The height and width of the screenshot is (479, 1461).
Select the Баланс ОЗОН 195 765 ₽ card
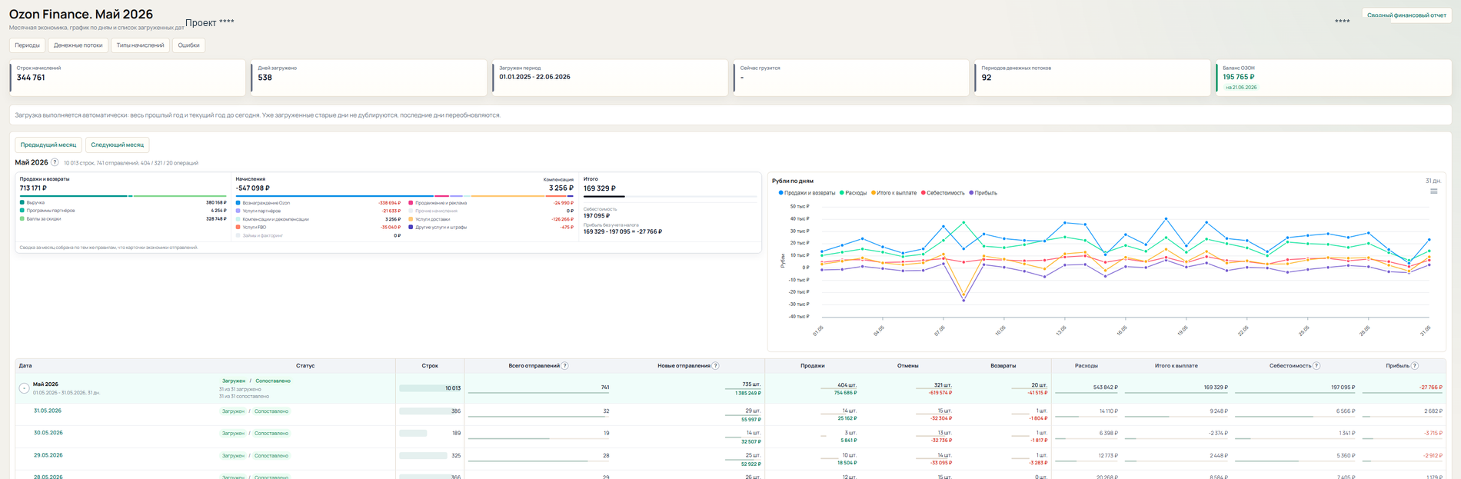click(1333, 78)
